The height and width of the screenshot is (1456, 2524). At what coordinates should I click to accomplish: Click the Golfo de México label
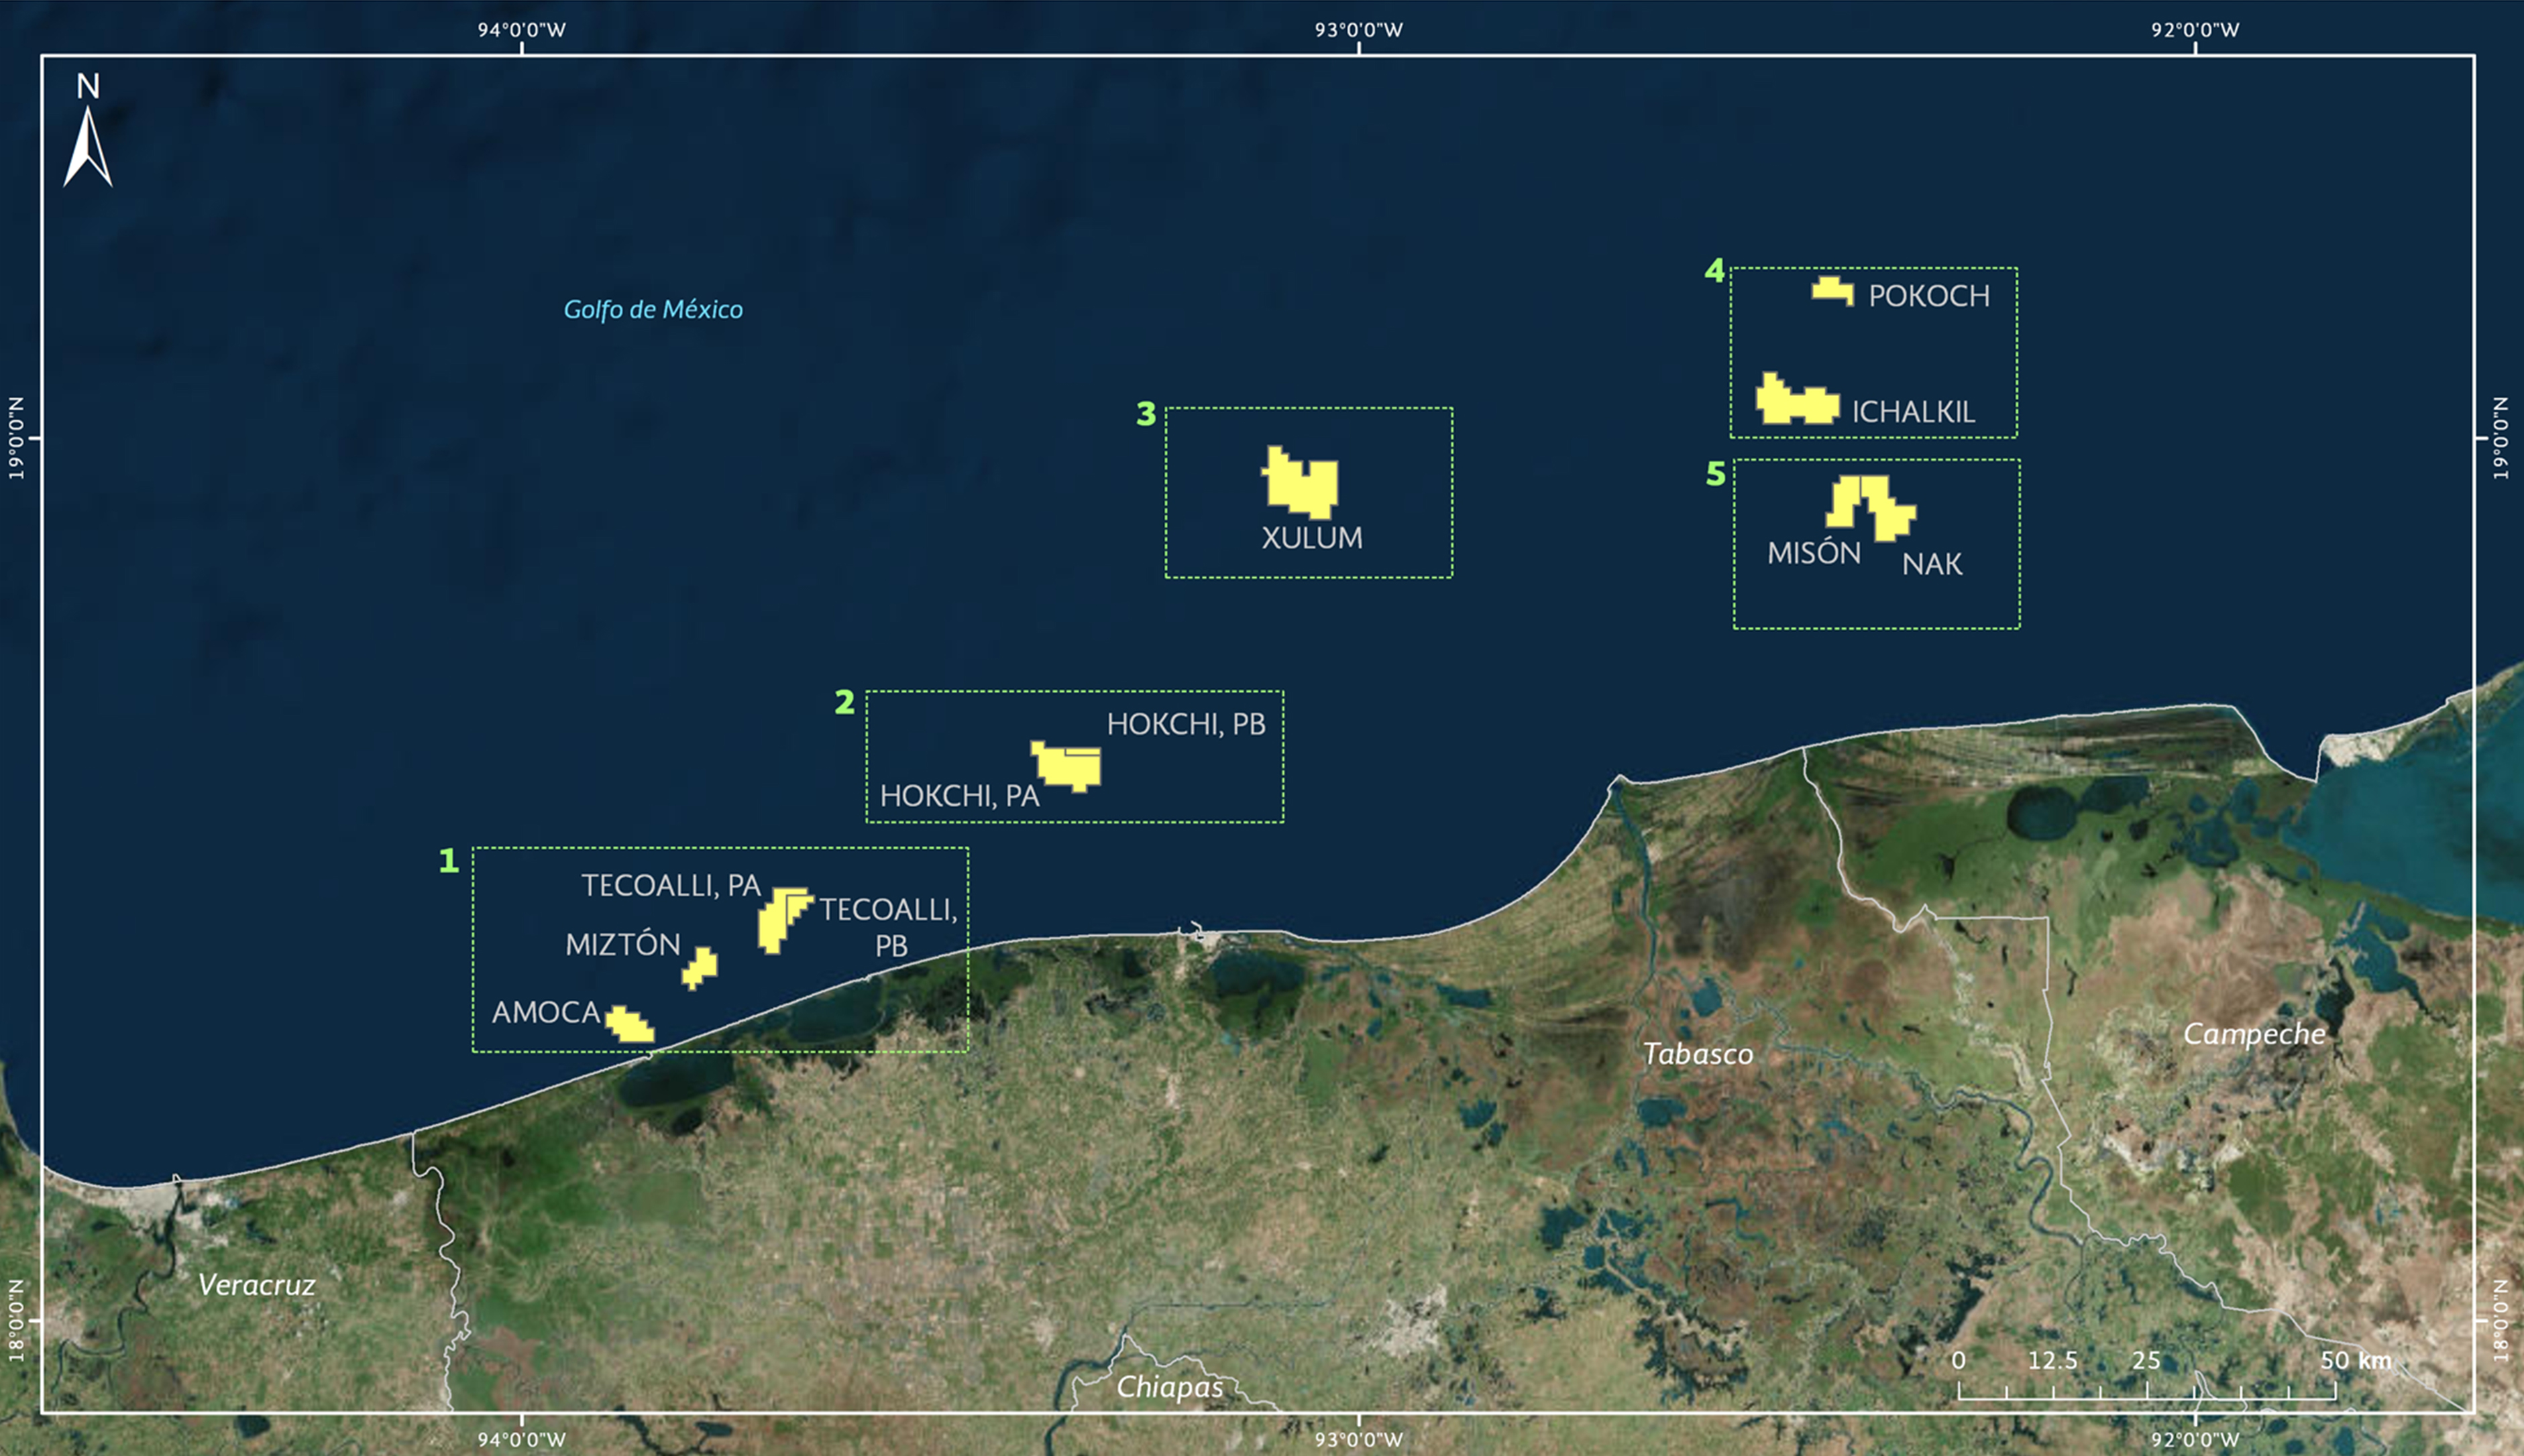pos(653,310)
